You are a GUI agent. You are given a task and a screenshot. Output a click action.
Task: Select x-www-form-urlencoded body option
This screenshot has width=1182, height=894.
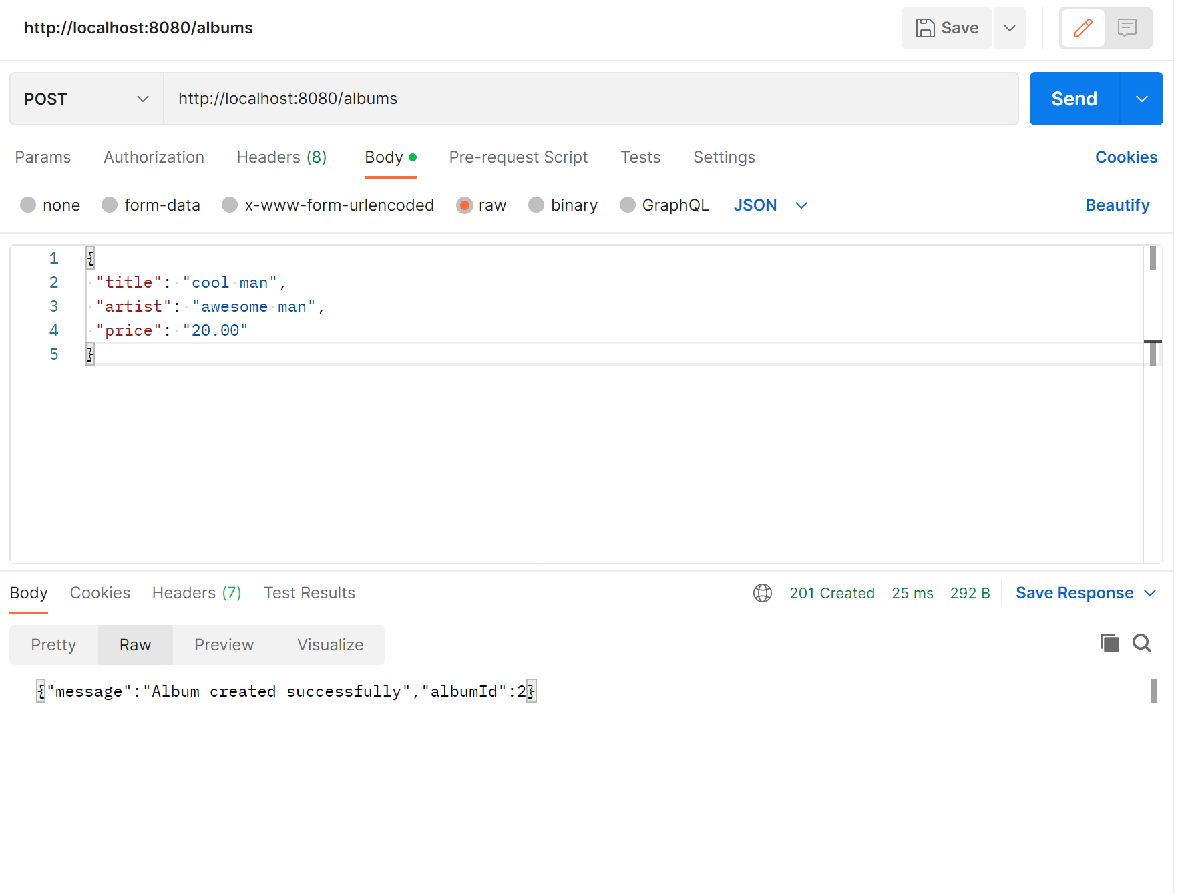328,205
